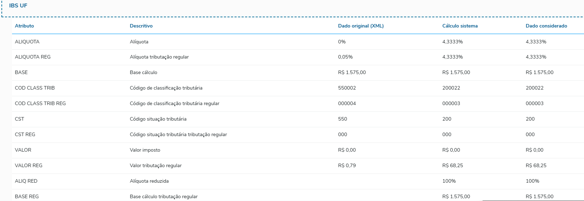Click the Descritivo column header
The height and width of the screenshot is (201, 584).
coord(141,26)
